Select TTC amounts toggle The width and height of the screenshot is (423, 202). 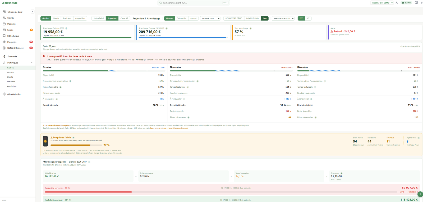tap(301, 18)
